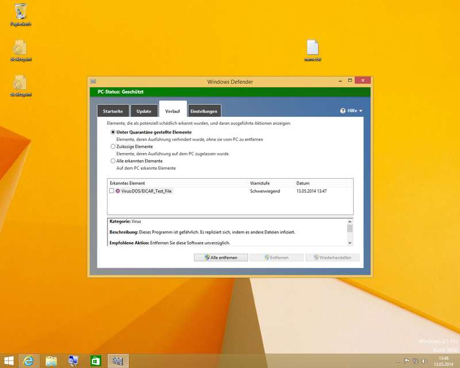Click the volume speaker tray icon
The height and width of the screenshot is (368, 460).
click(x=424, y=361)
